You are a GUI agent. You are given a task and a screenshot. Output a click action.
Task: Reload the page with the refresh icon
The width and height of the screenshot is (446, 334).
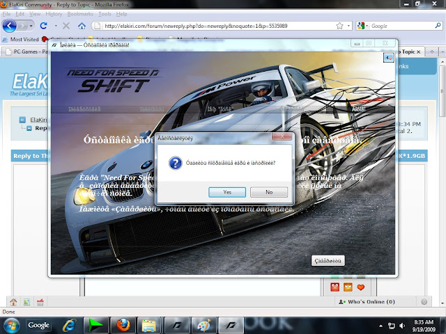tap(43, 26)
